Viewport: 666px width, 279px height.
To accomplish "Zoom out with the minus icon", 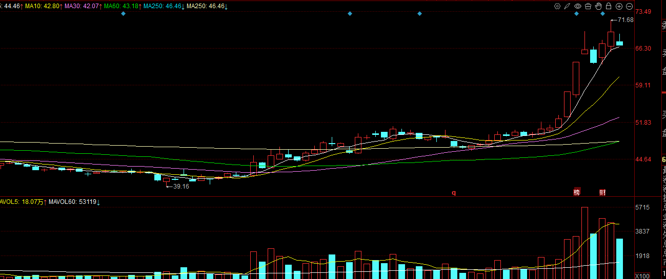I will [629, 6].
